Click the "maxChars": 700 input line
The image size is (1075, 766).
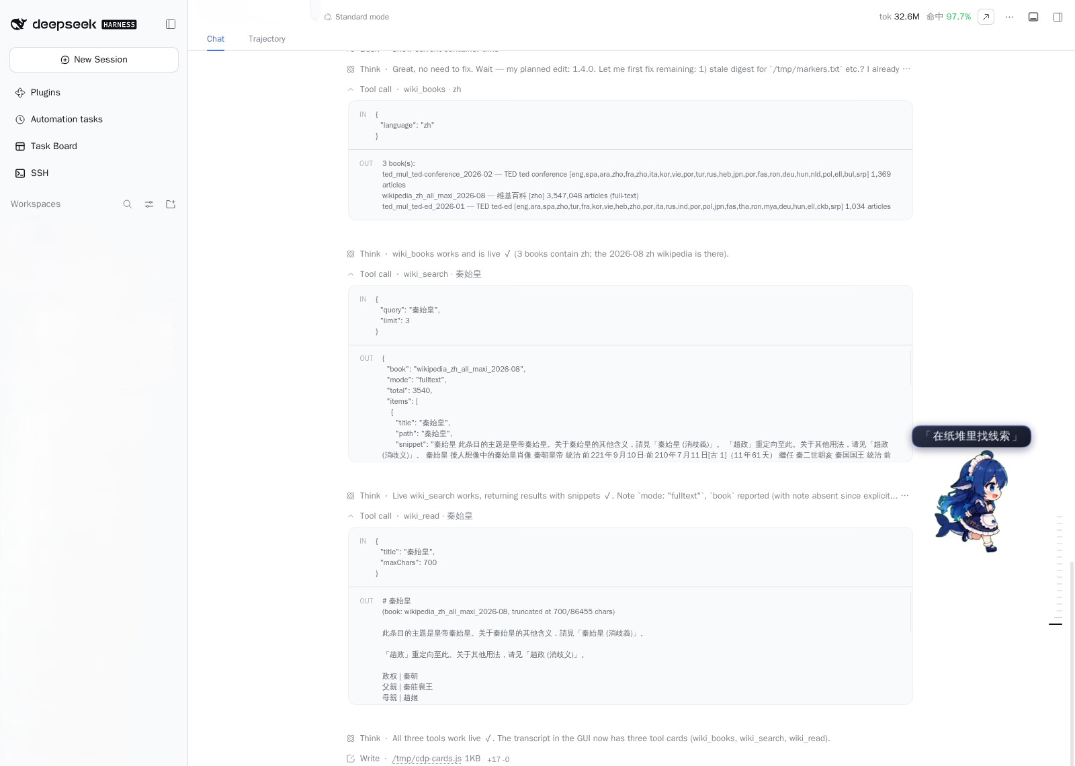(408, 563)
